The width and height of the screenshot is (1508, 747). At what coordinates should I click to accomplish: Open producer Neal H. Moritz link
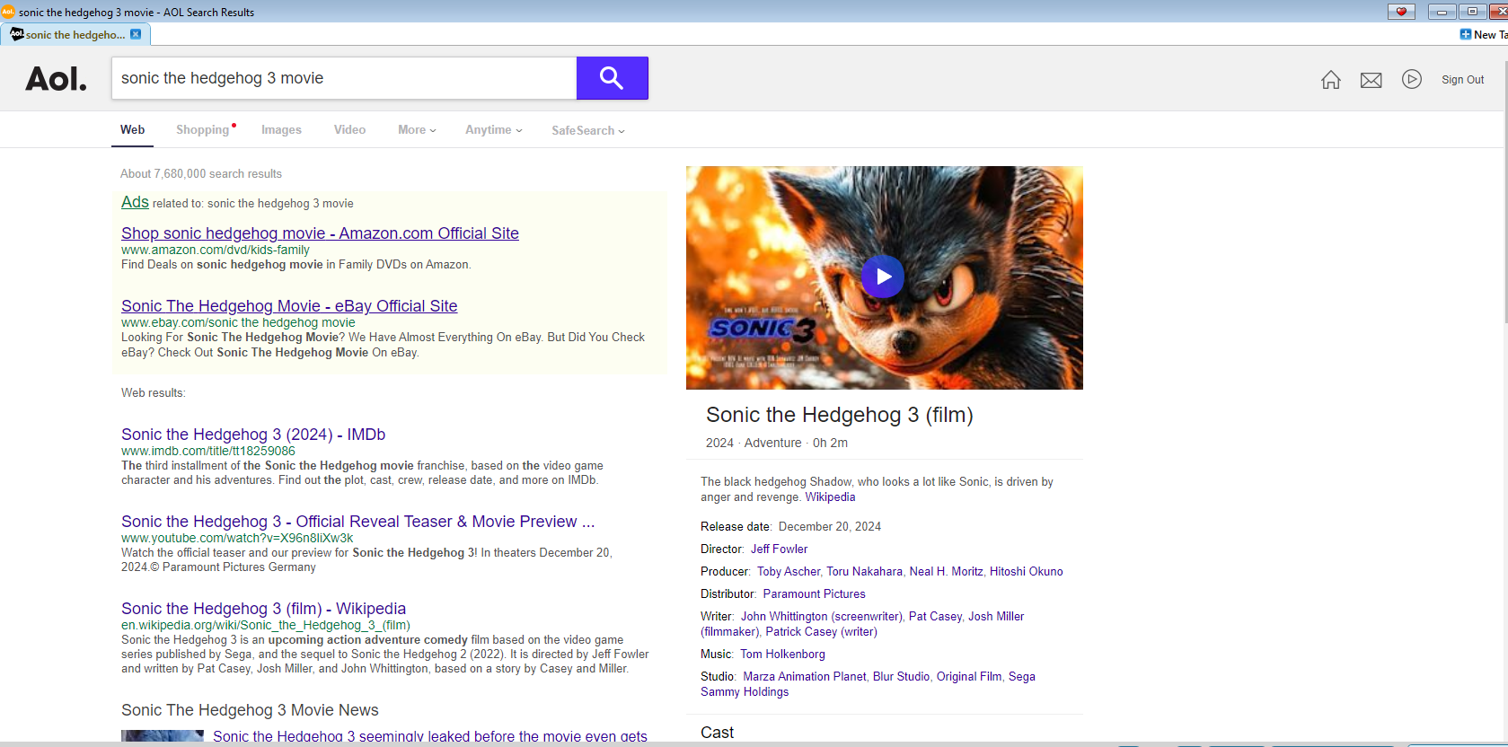pyautogui.click(x=946, y=571)
